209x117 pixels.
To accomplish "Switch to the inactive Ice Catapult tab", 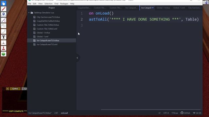I will pos(131,8).
